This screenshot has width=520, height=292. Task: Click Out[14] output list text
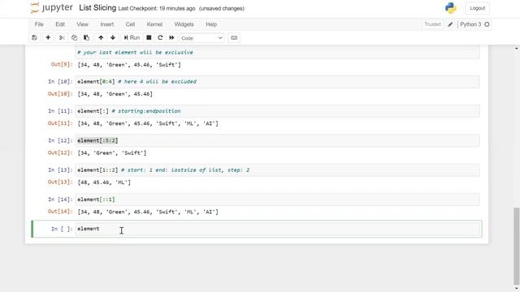coord(148,212)
